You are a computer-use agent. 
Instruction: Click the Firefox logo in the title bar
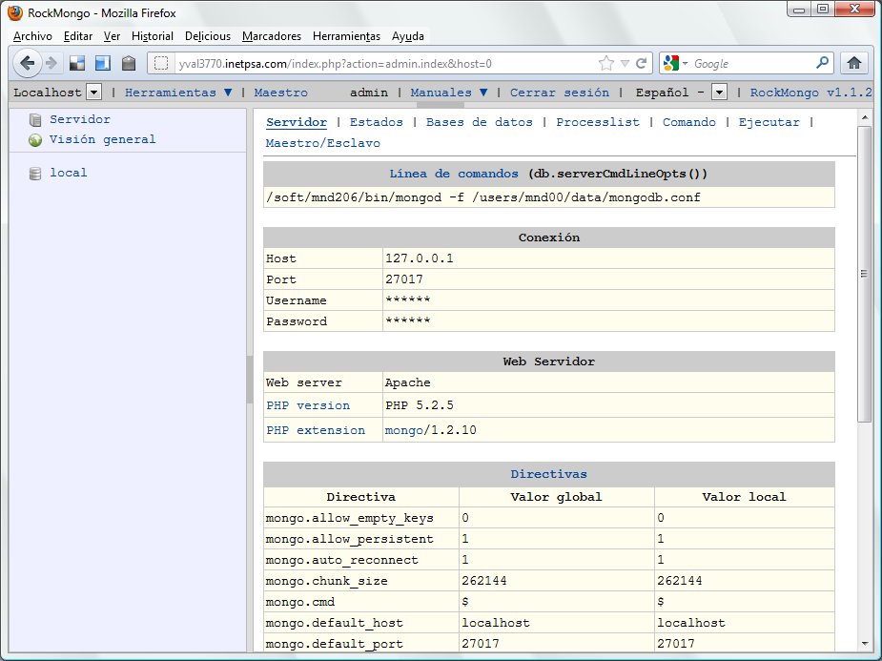[x=15, y=12]
